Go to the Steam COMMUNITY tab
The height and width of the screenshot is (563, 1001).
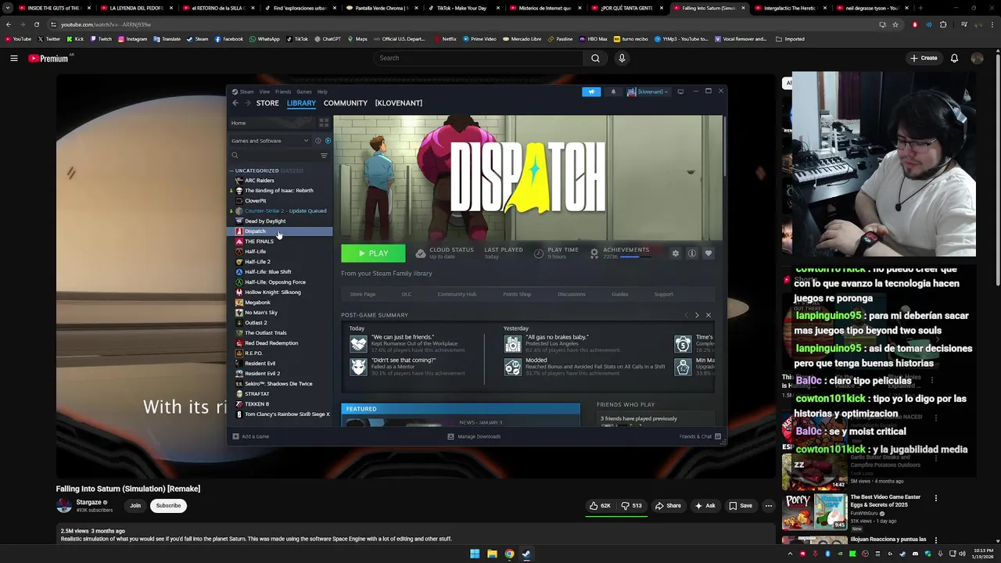coord(346,103)
